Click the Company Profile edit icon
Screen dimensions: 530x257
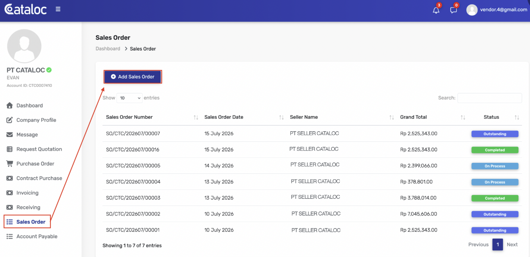[x=9, y=120]
